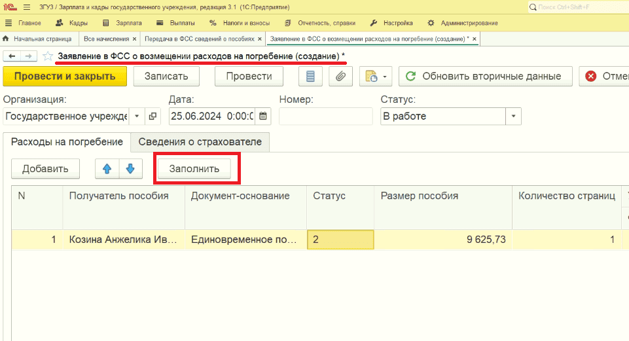Open the Настройка section
The height and width of the screenshot is (341, 629).
[391, 23]
